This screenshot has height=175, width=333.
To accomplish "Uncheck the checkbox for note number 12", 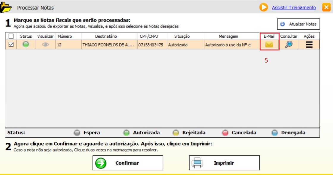I will click(11, 45).
